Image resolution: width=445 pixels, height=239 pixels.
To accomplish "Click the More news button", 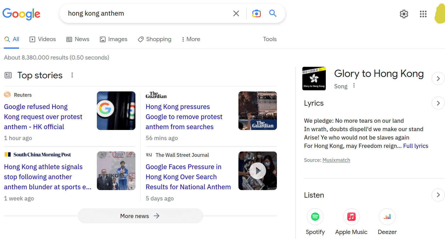I will 140,216.
